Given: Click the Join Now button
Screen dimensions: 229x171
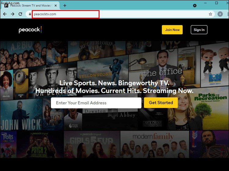Looking at the screenshot, I should (172, 30).
